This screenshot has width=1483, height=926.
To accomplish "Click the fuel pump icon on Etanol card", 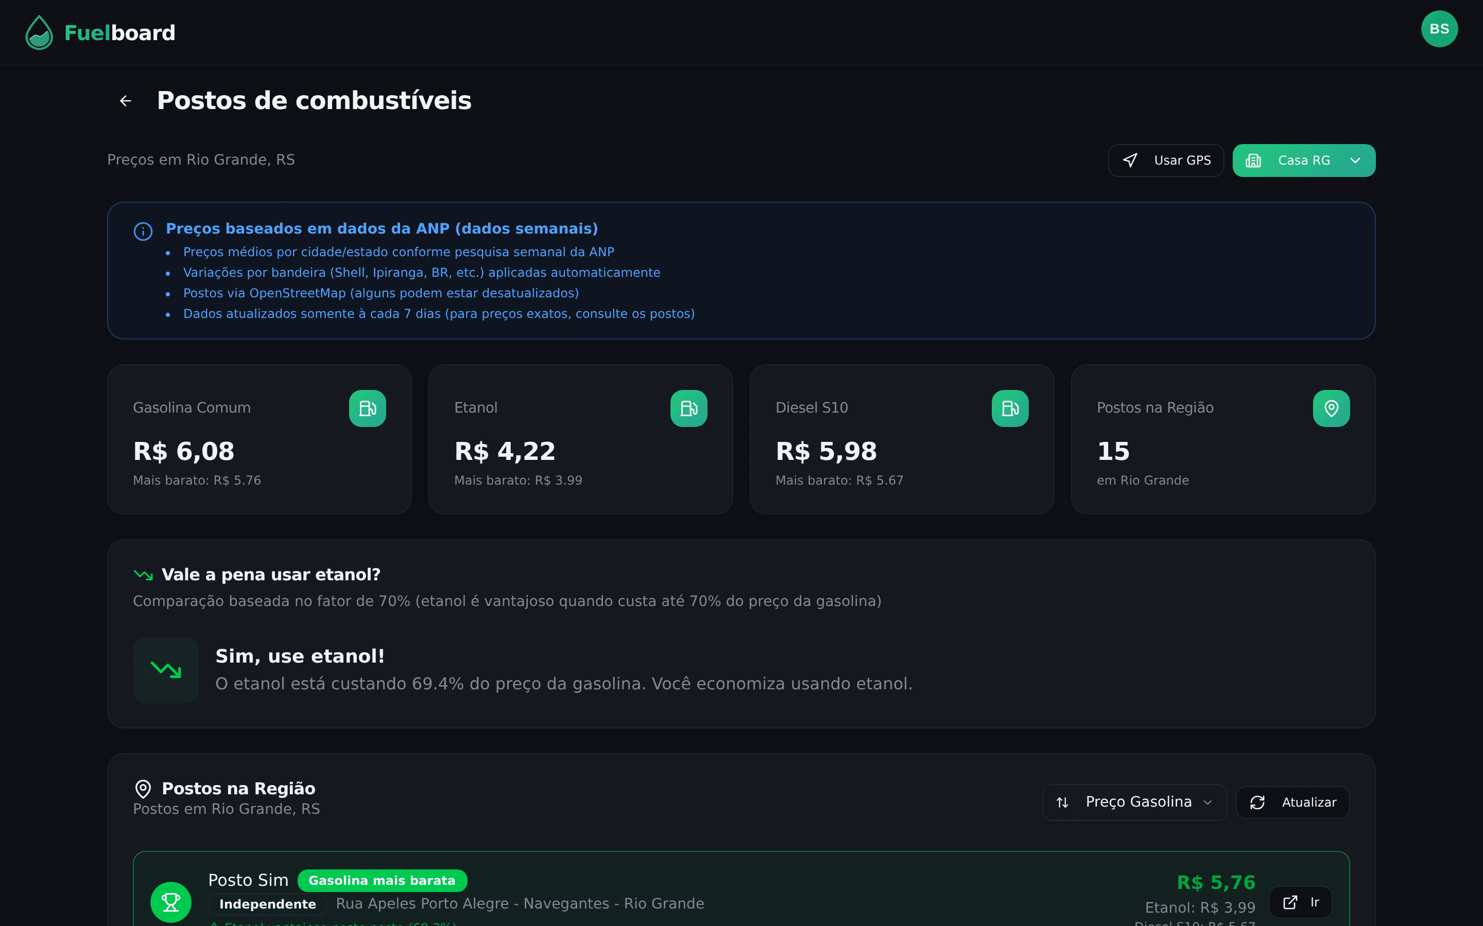I will [x=689, y=408].
